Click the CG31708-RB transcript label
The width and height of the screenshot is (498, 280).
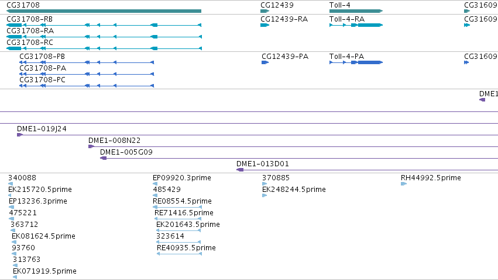pyautogui.click(x=29, y=19)
